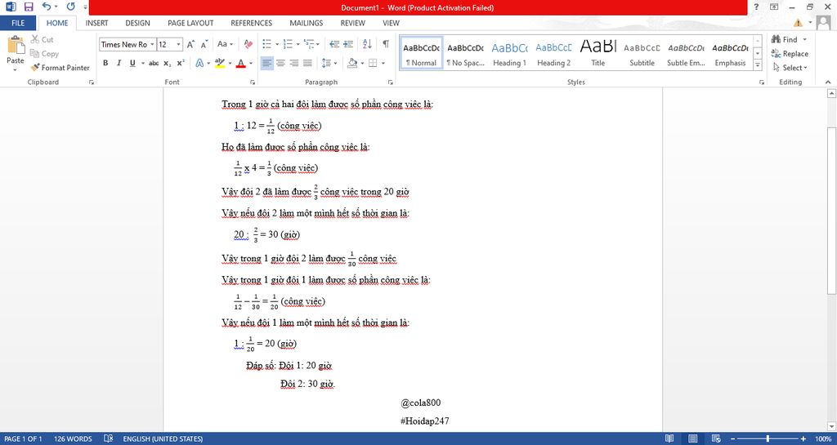Open the Select dropdown menu

point(790,68)
